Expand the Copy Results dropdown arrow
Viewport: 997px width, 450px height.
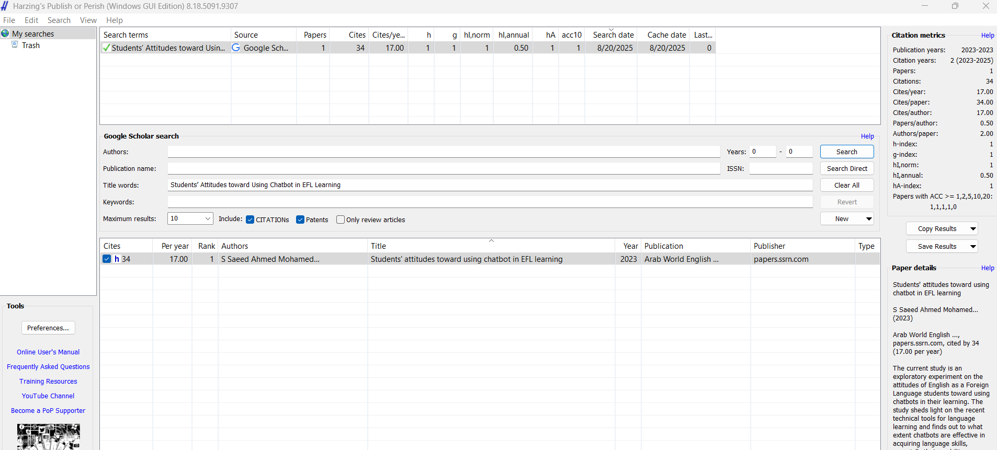point(973,229)
